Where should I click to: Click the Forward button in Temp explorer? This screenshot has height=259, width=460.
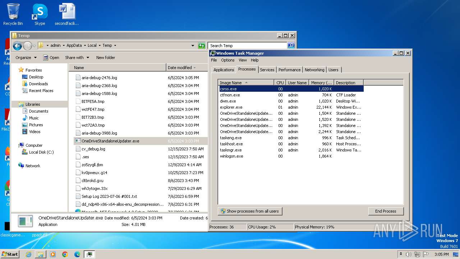pyautogui.click(x=27, y=46)
